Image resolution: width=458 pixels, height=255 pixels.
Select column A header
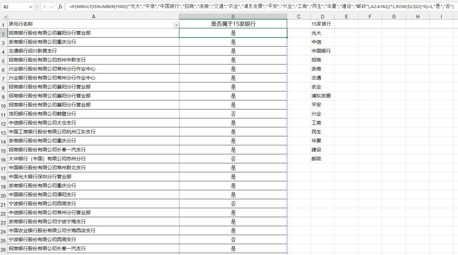pyautogui.click(x=93, y=17)
